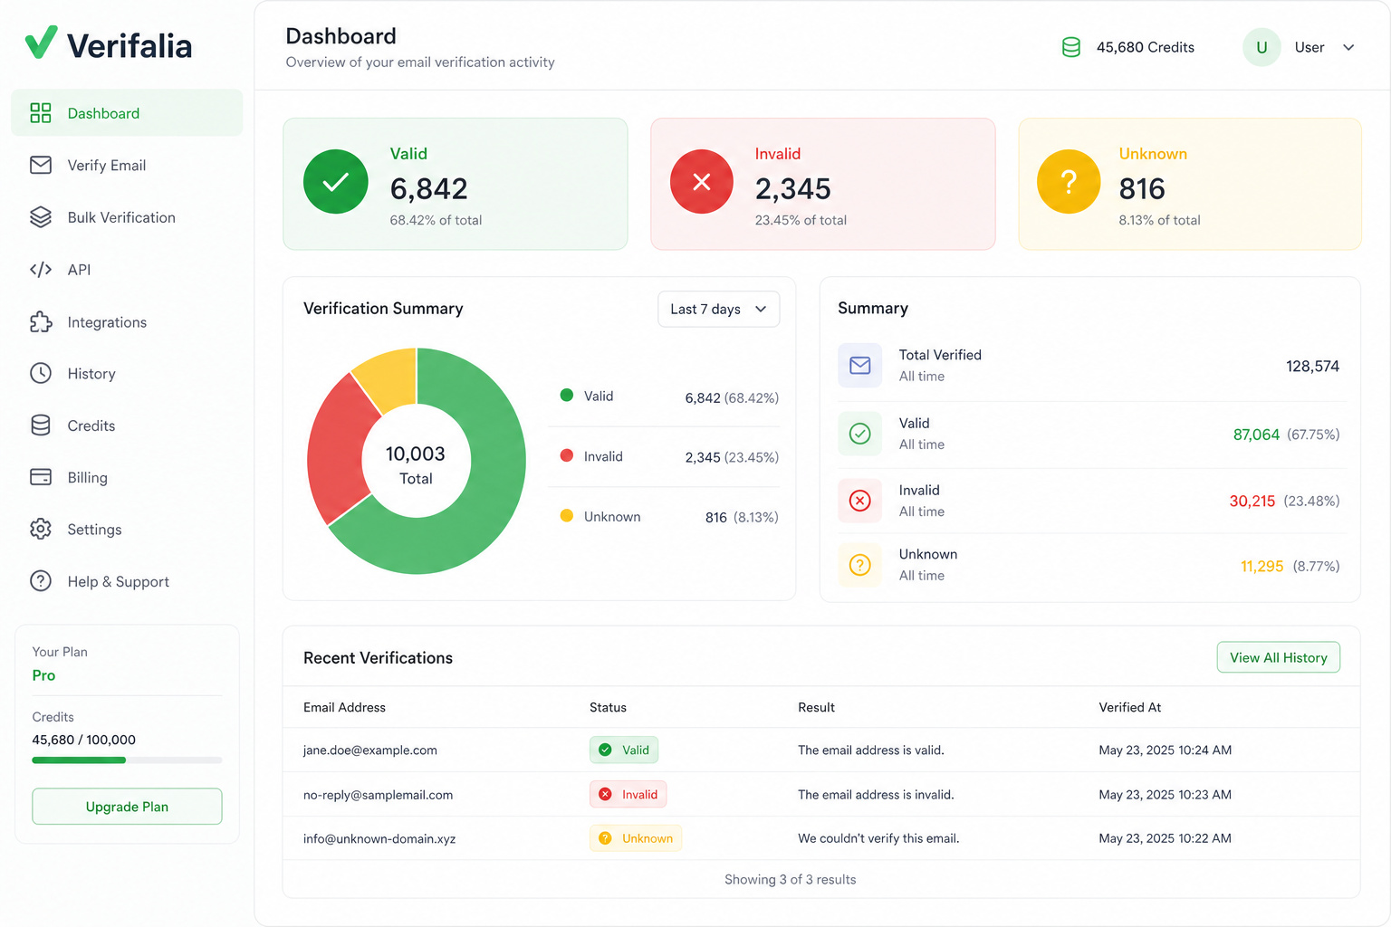The width and height of the screenshot is (1391, 927).
Task: Click the Upgrade Plan button
Action: coord(127,807)
